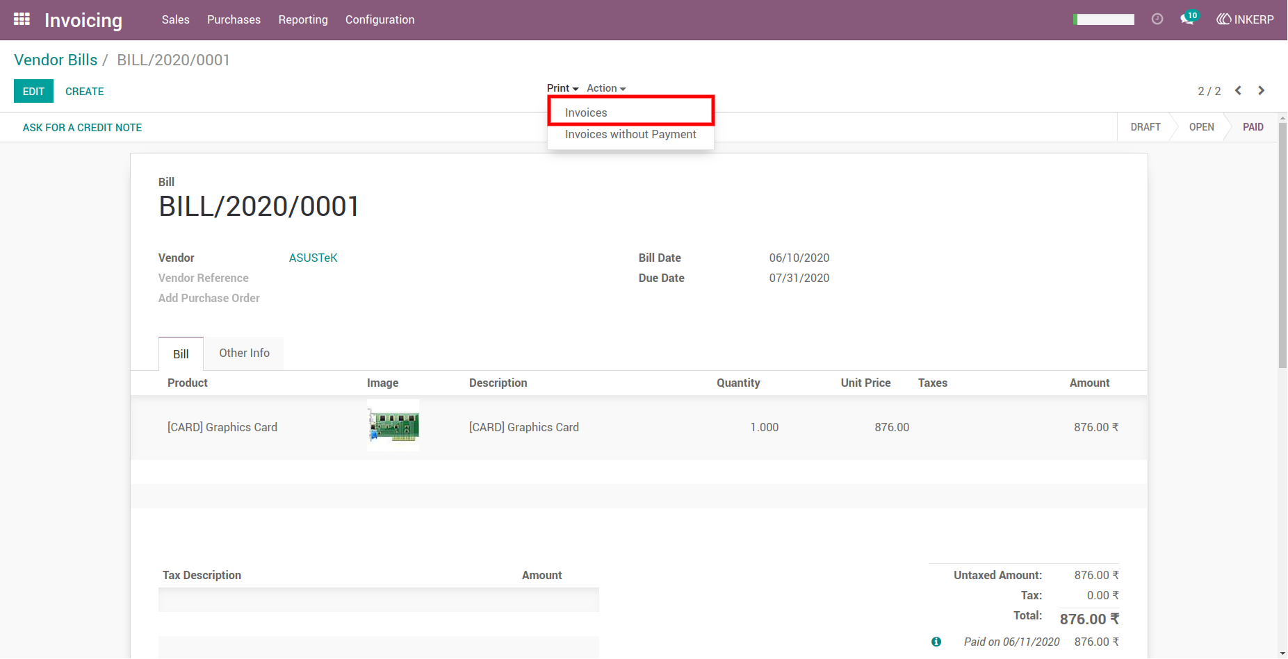
Task: Click the CREATE button
Action: [x=85, y=91]
